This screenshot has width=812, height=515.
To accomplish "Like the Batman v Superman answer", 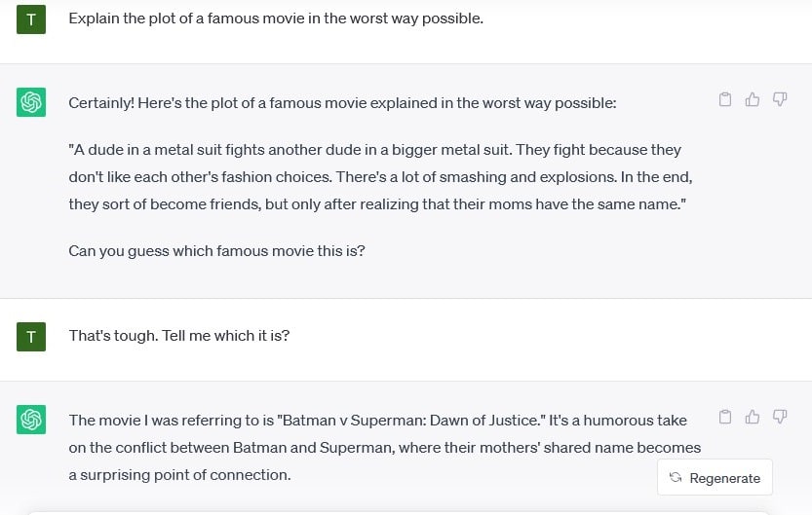I will (753, 417).
